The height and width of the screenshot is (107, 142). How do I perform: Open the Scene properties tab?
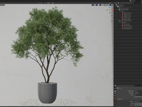tap(115, 98)
